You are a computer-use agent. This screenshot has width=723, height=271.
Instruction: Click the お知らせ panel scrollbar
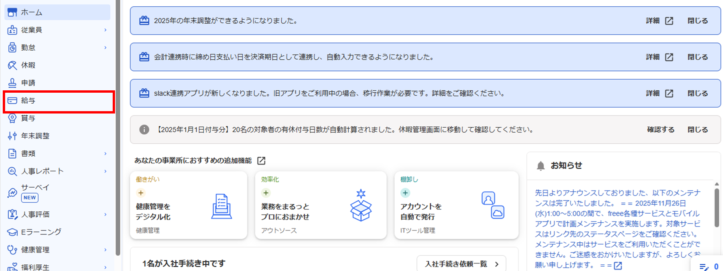tap(717, 207)
